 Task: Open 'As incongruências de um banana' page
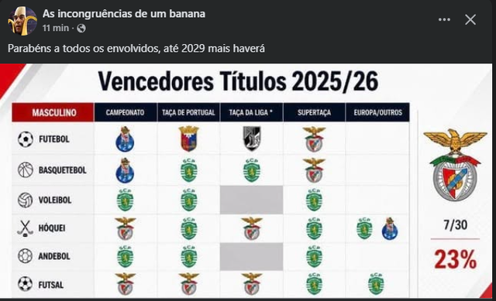pyautogui.click(x=124, y=14)
